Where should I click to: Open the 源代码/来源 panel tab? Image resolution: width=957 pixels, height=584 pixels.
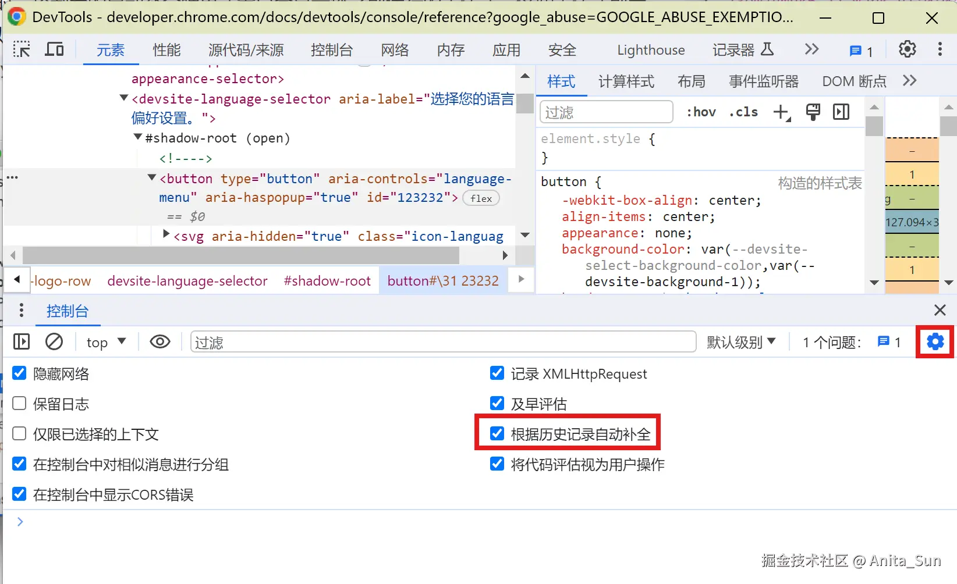coord(246,50)
